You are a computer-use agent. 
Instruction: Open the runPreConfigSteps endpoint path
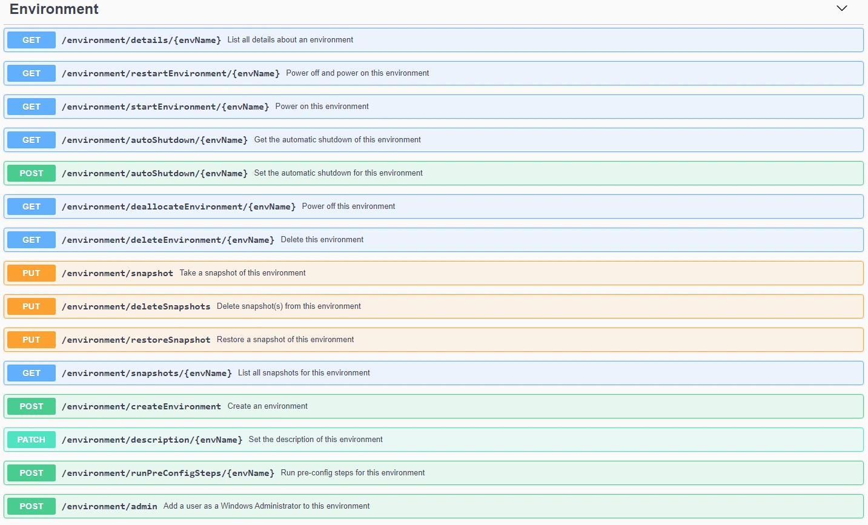click(168, 473)
